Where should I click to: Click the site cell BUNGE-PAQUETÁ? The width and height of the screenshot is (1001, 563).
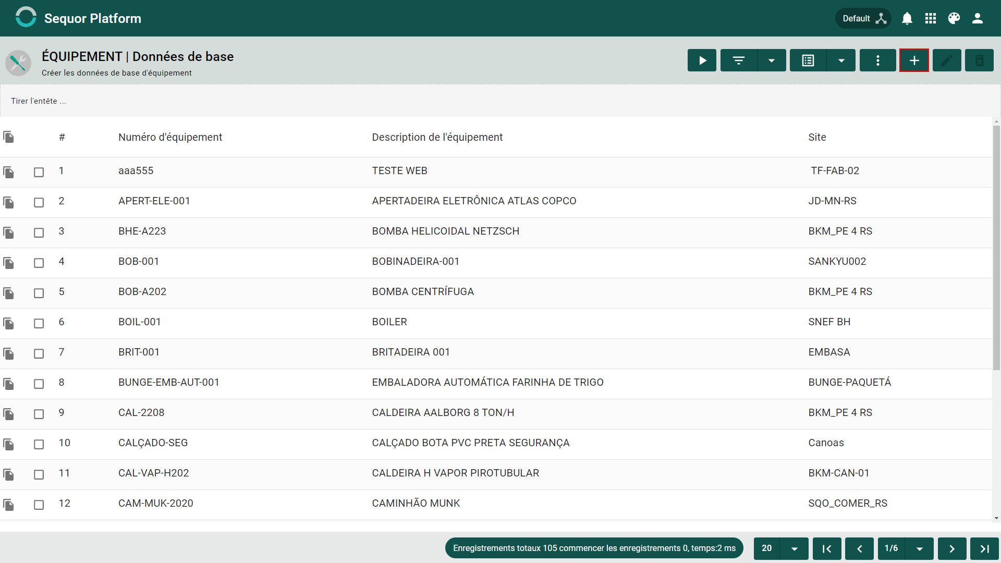(x=849, y=383)
